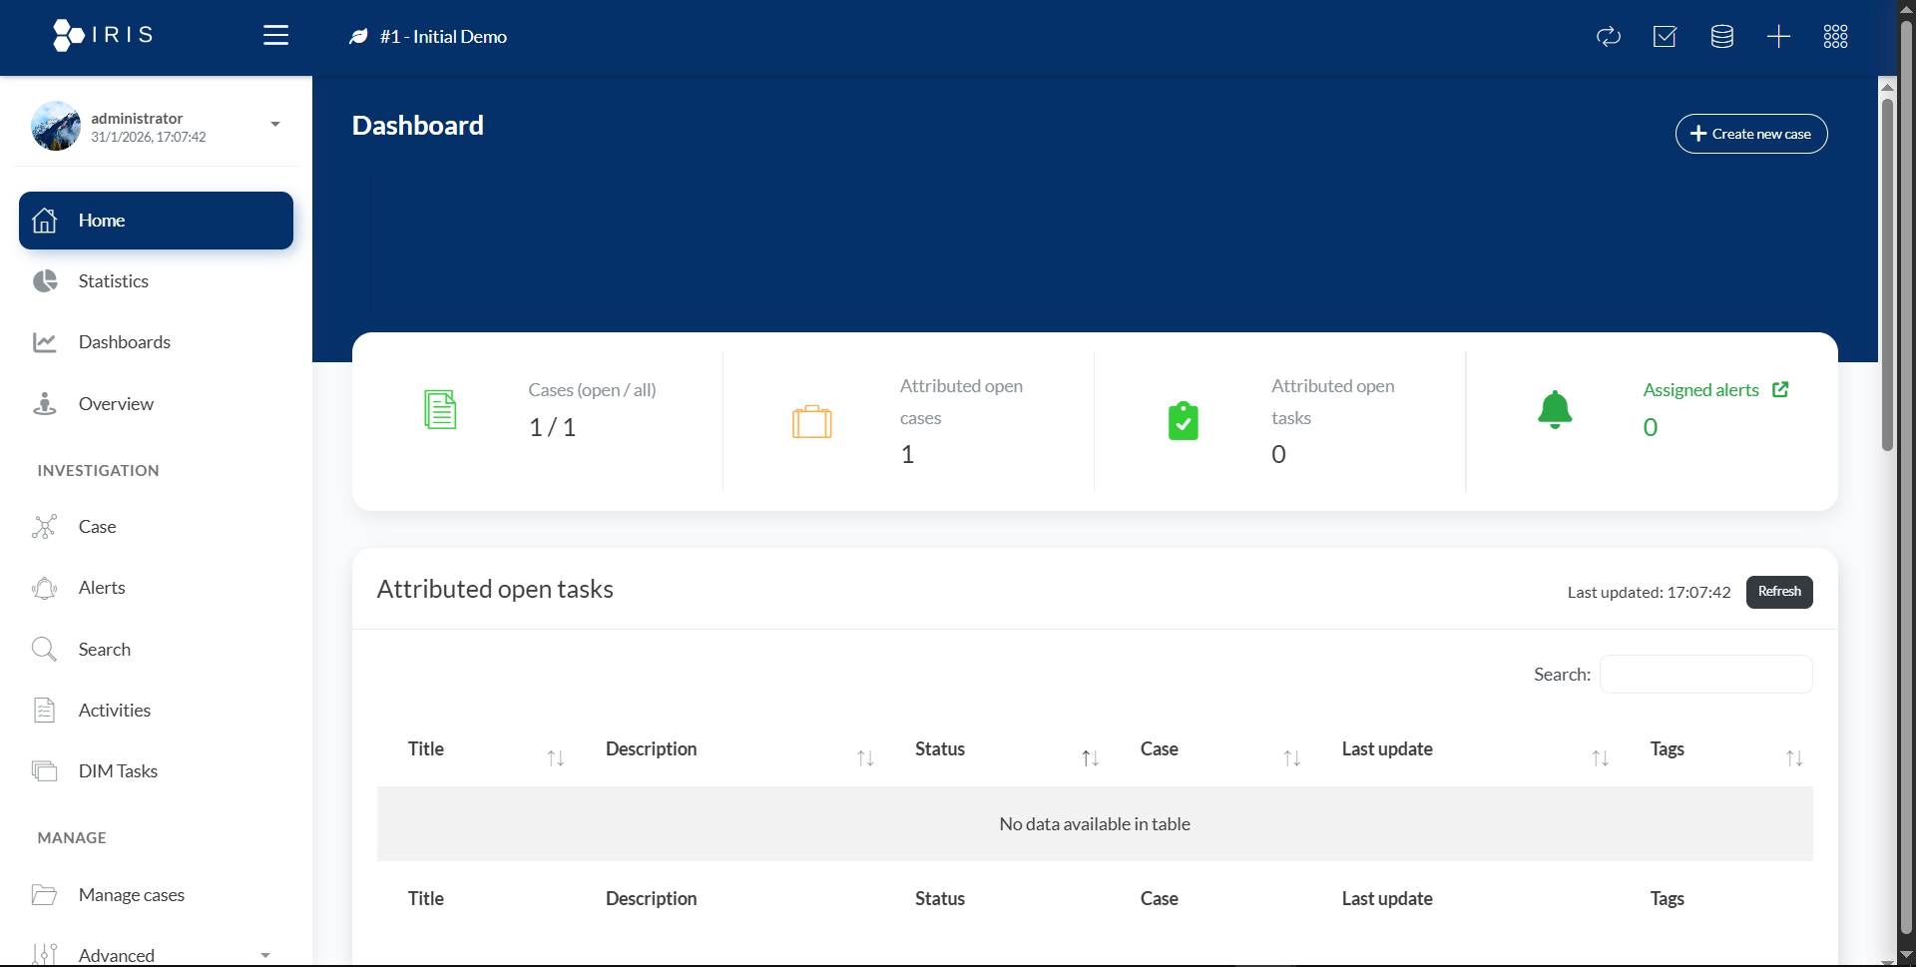The width and height of the screenshot is (1916, 967).
Task: Click the Create new case button
Action: tap(1750, 134)
